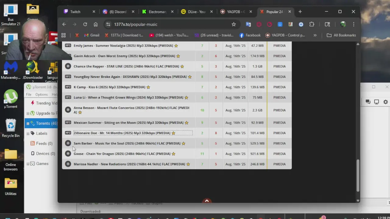390x219 pixels.
Task: Click the page vertical scrollbar thumb
Action: click(358, 176)
